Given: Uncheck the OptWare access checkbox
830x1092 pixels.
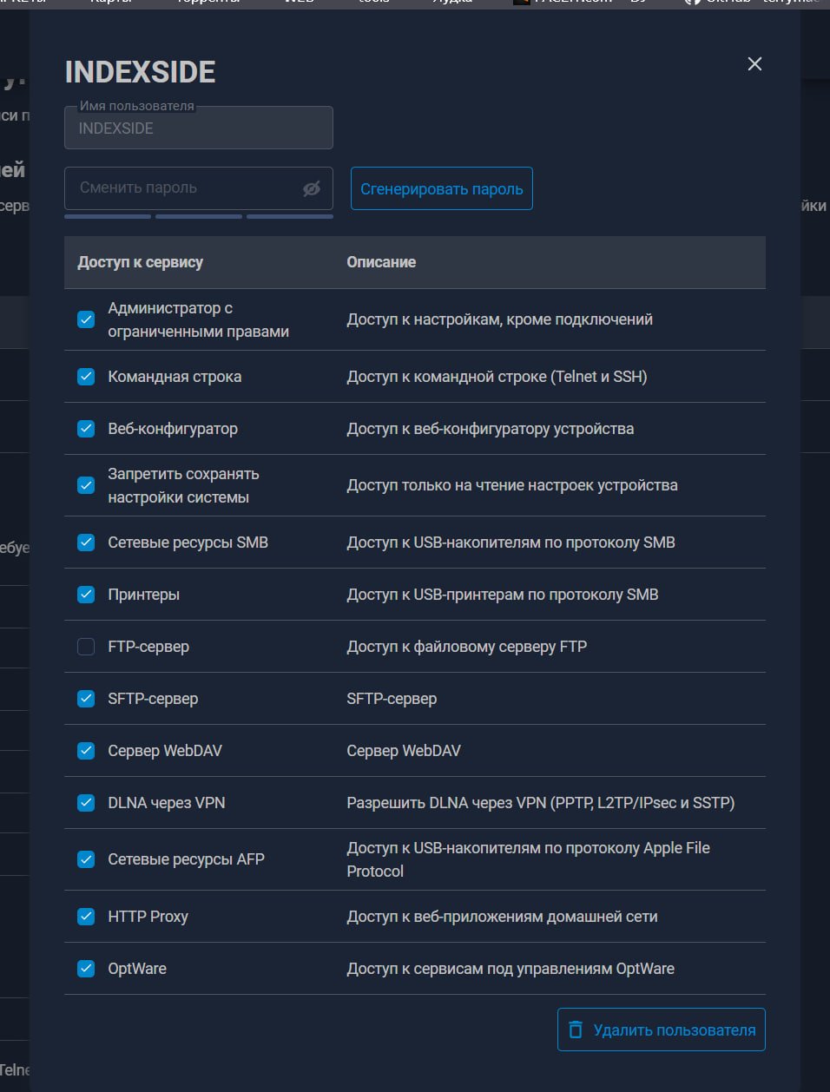Looking at the screenshot, I should 86,969.
